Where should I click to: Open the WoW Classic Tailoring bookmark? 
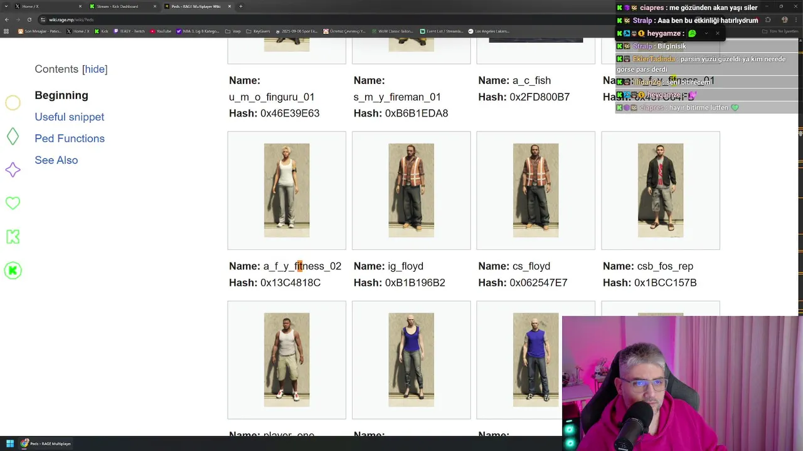394,31
